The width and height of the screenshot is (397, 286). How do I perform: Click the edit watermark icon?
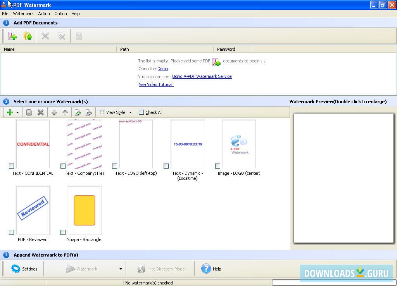coord(29,112)
